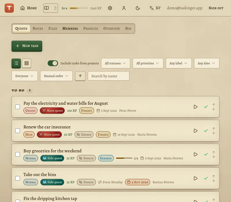Click the Errands label badge
231x202 pixels.
106,158
